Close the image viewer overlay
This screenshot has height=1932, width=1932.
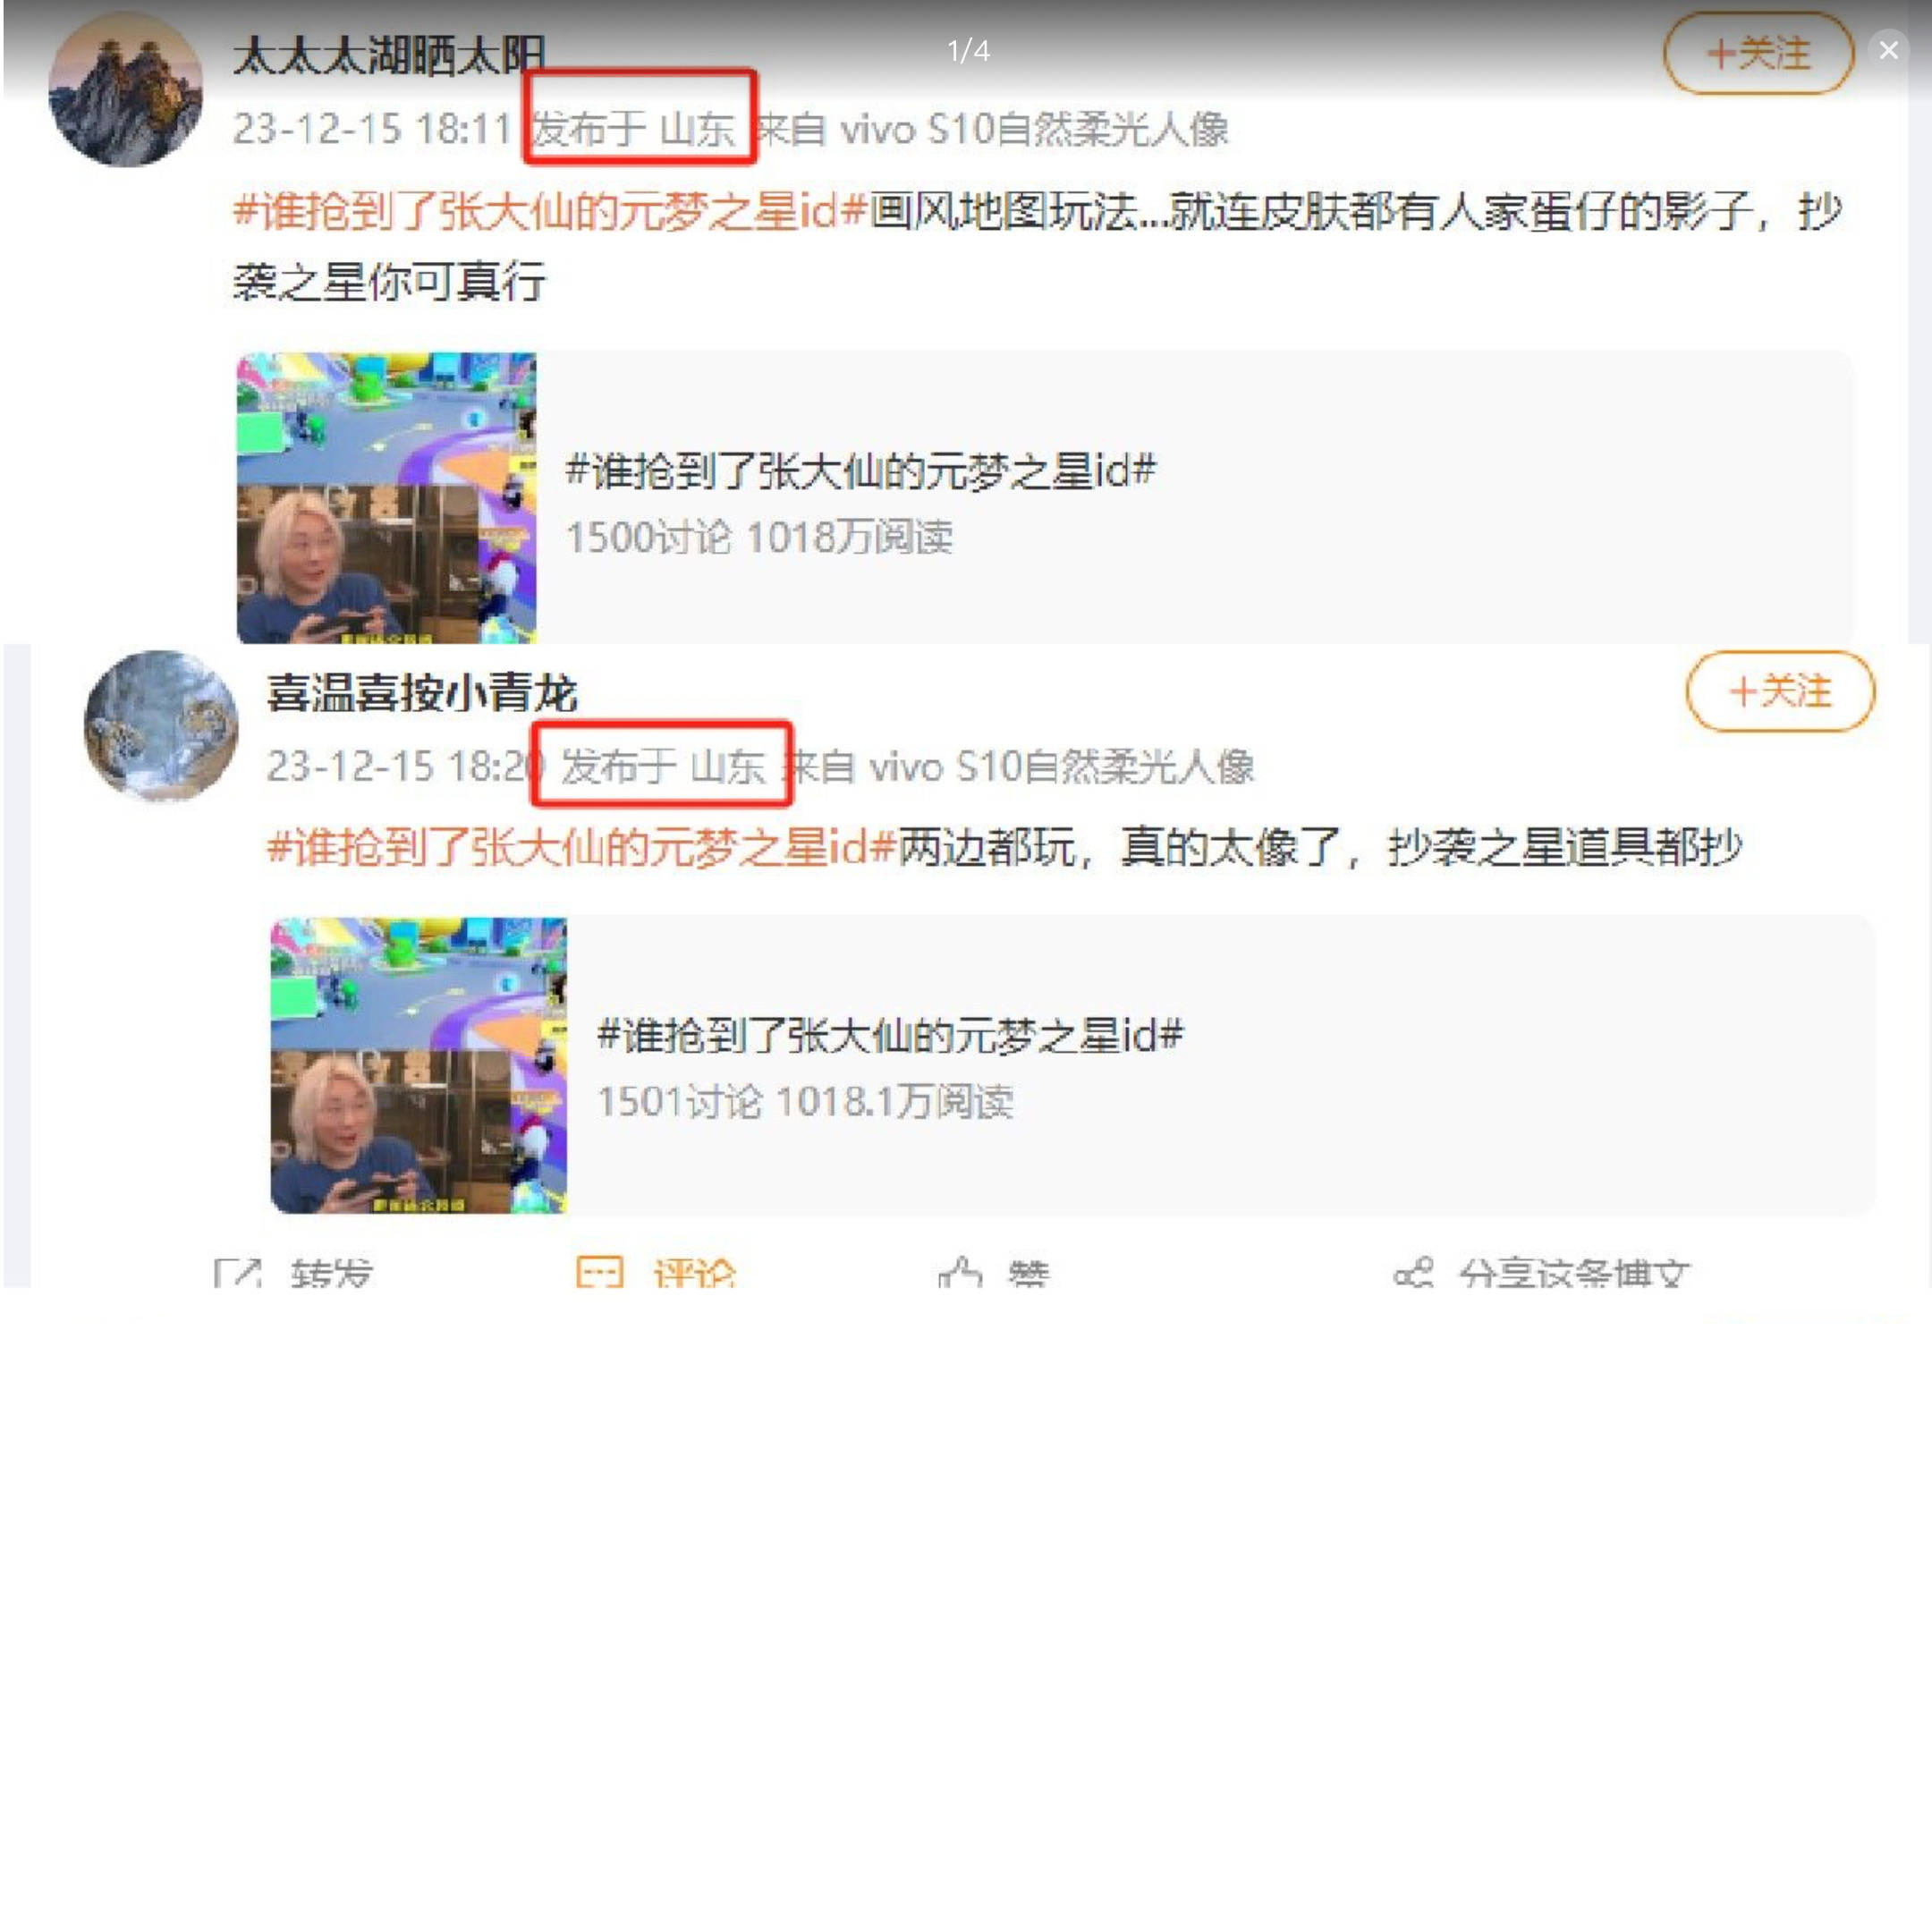point(1888,49)
